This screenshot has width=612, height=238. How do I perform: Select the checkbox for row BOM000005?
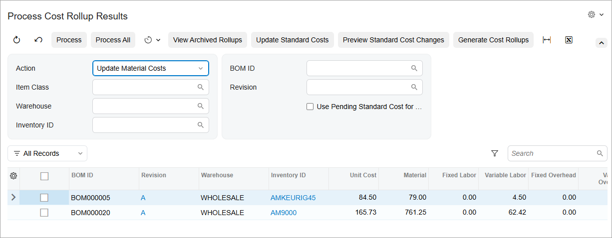click(x=44, y=198)
